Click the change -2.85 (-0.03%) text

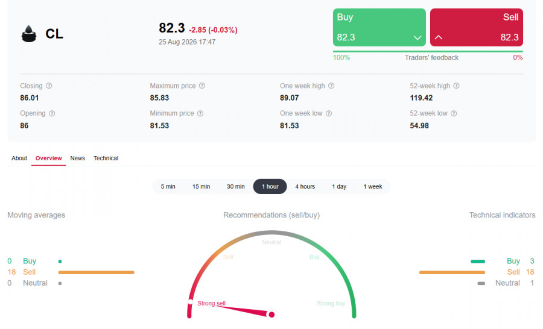[213, 30]
